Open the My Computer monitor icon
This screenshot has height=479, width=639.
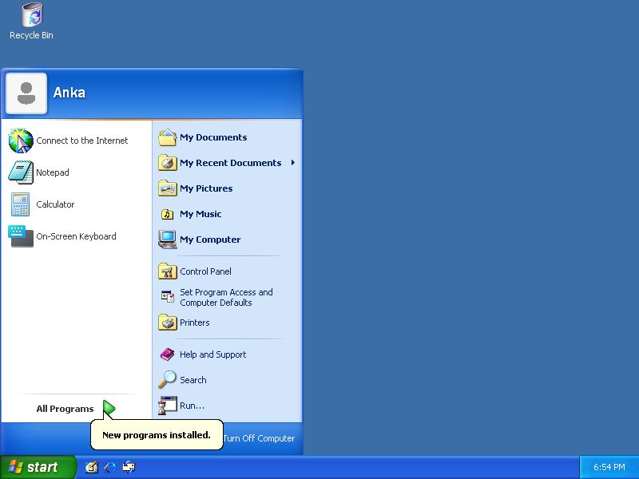click(168, 239)
